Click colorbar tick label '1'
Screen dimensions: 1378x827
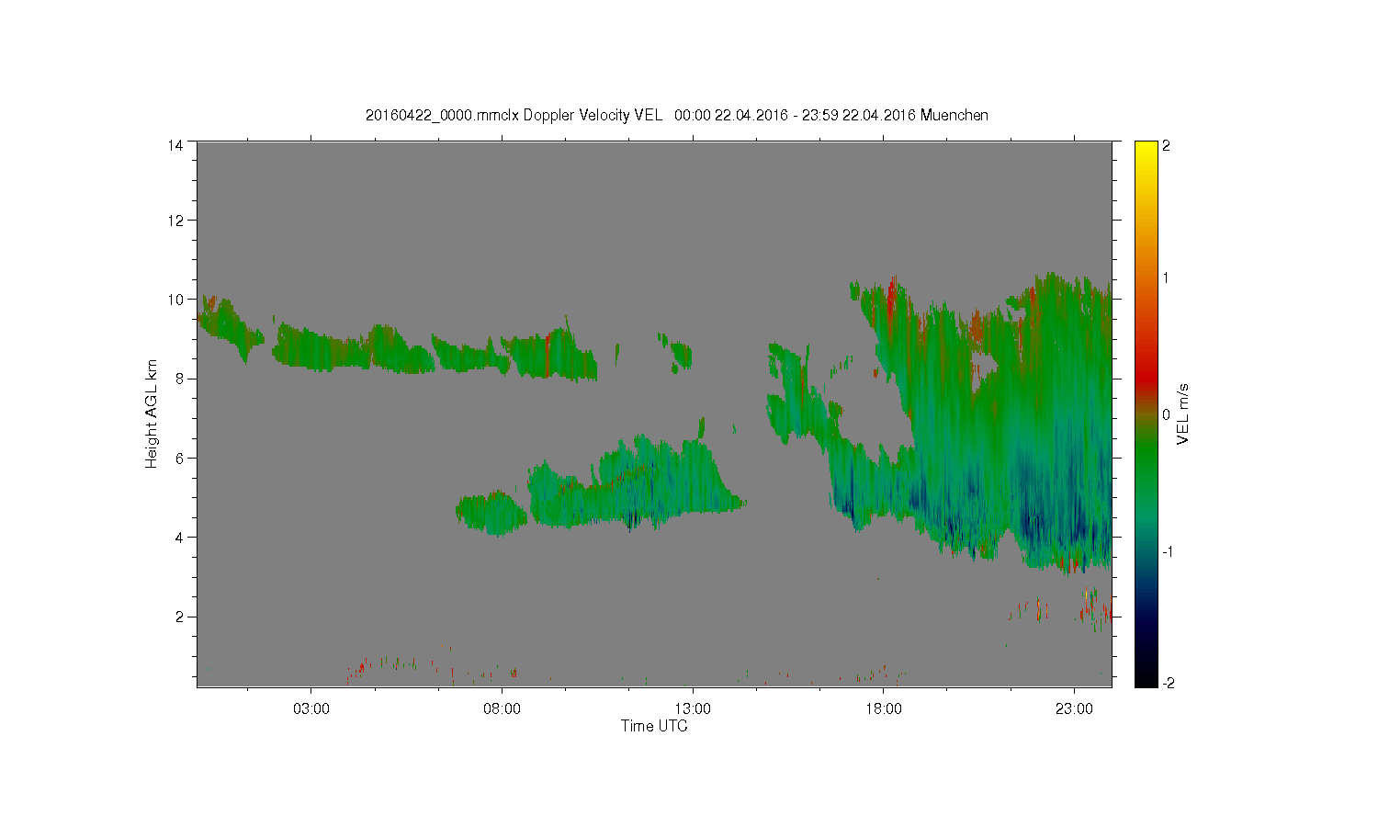(1166, 278)
